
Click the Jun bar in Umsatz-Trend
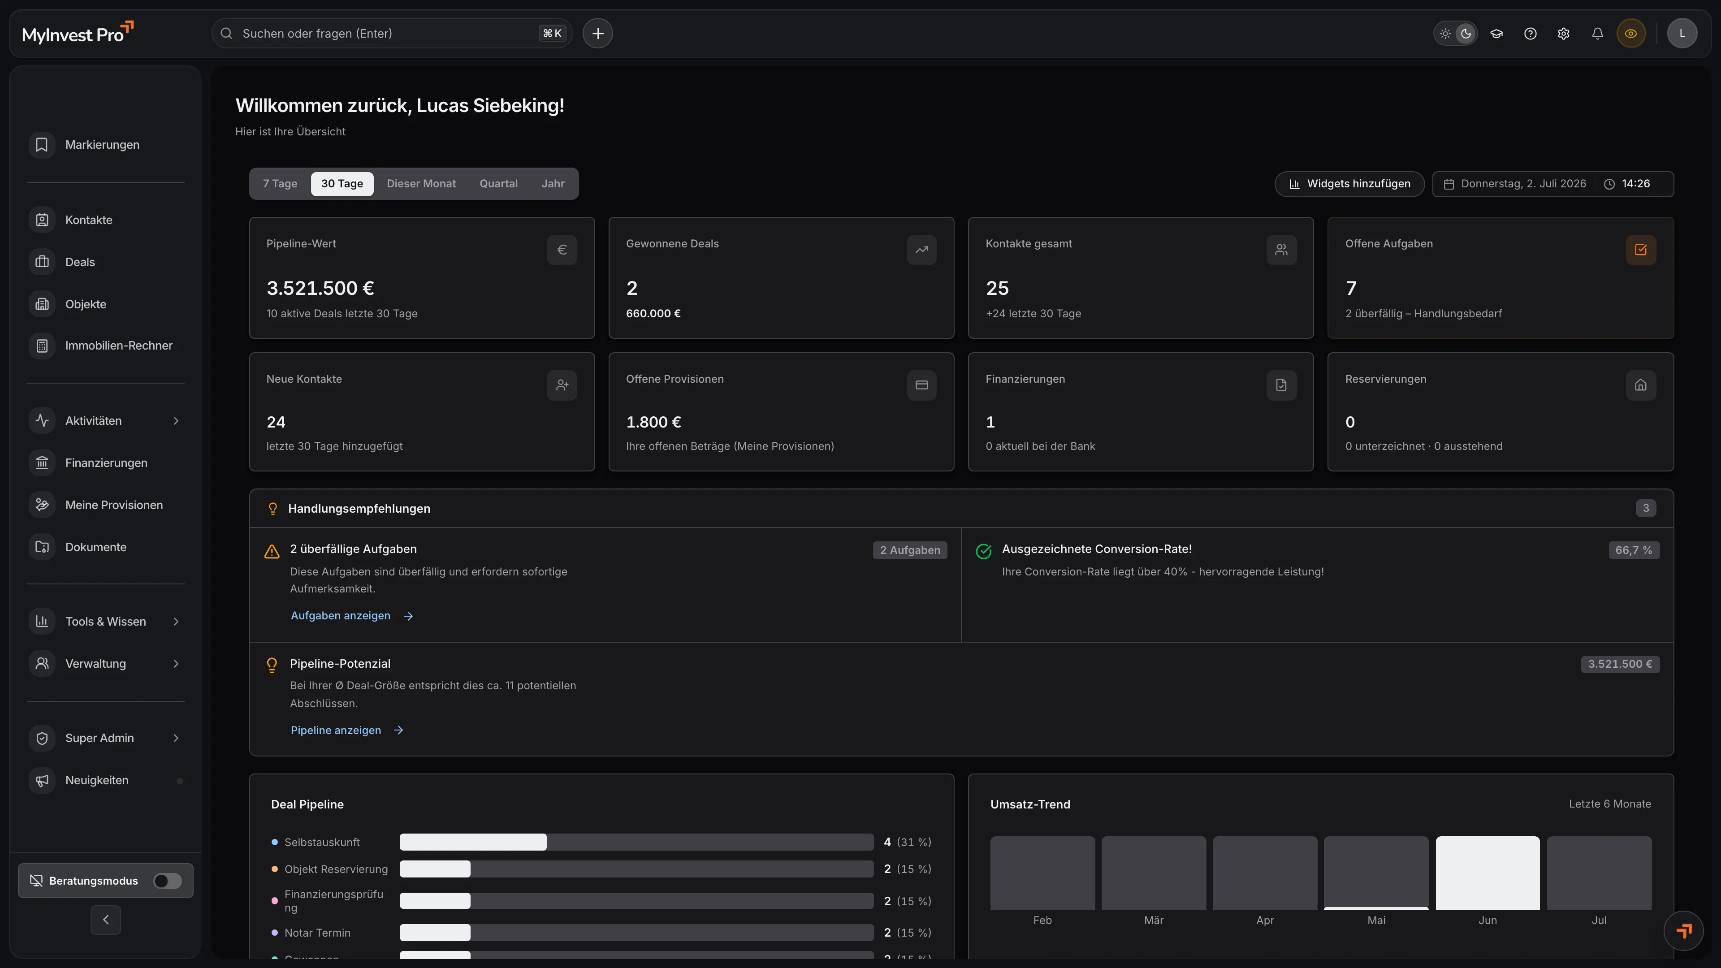pos(1487,873)
